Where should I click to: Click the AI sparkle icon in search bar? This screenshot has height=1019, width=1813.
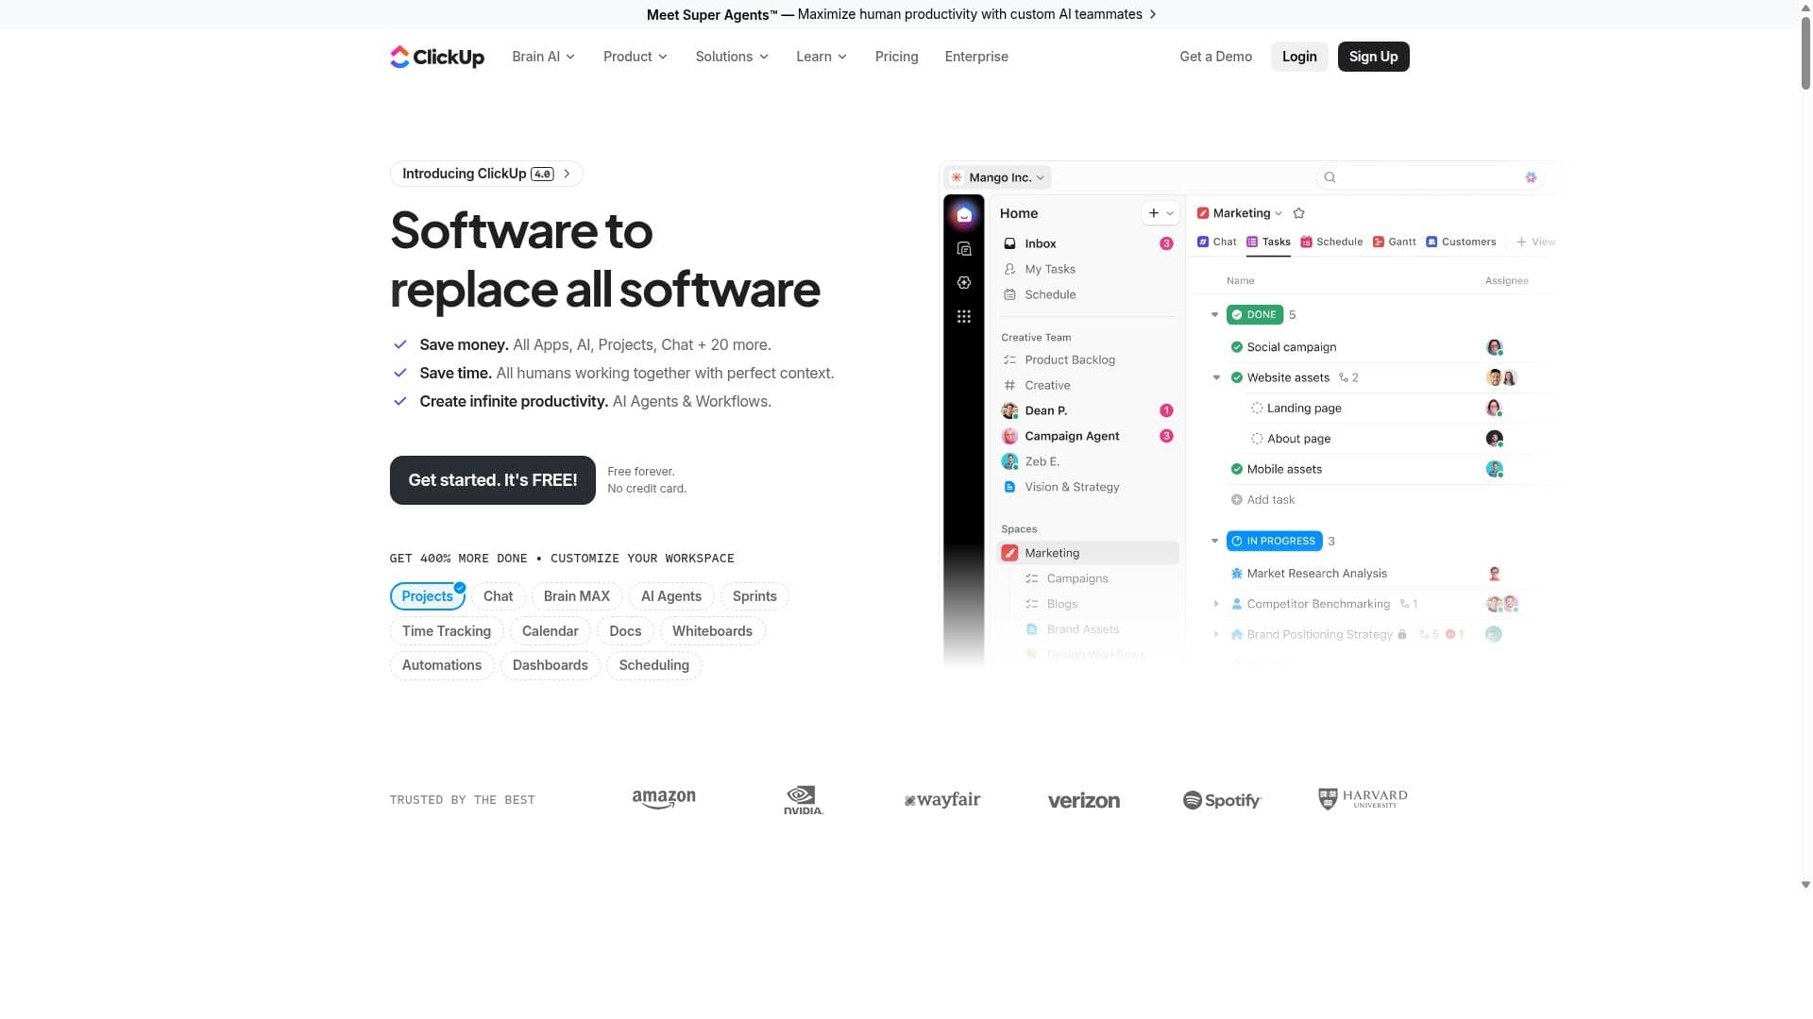1531,177
